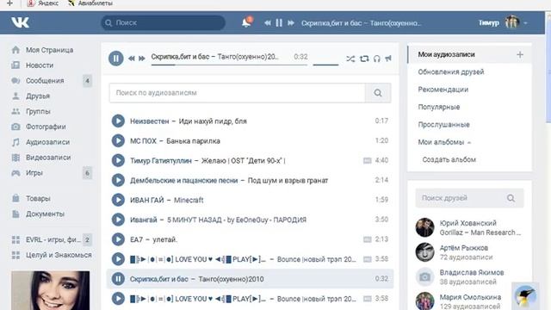
Task: Play 'Под шум и взрыв гранат'
Action: click(x=118, y=180)
